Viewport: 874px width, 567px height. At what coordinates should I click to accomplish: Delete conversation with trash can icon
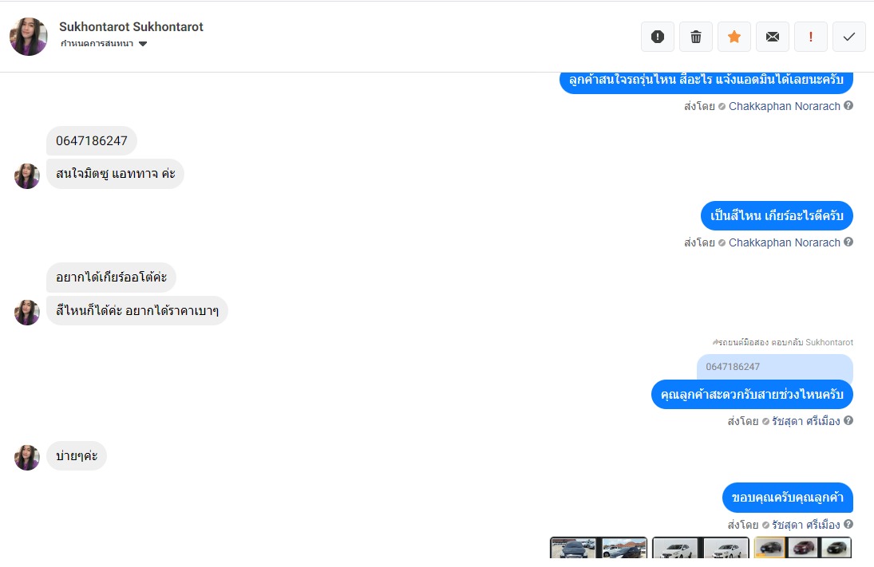696,37
